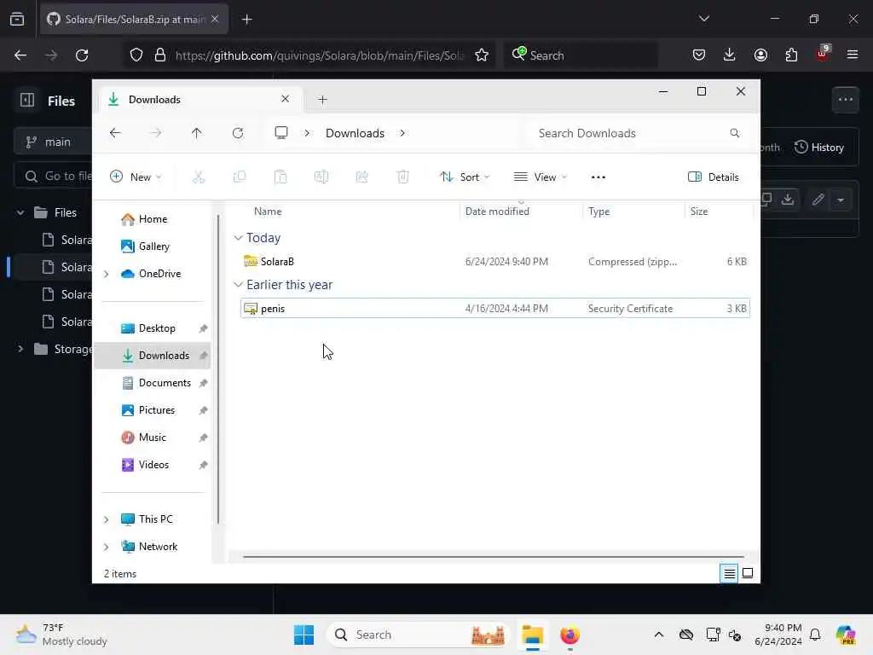The height and width of the screenshot is (655, 873).
Task: Open notification bell in system tray
Action: point(815,635)
